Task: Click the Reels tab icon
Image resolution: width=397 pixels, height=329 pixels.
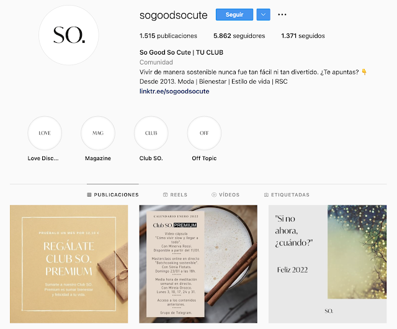Action: pos(166,195)
